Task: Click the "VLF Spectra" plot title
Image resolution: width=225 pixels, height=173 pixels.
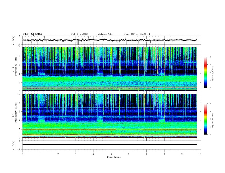Action: pos(32,34)
